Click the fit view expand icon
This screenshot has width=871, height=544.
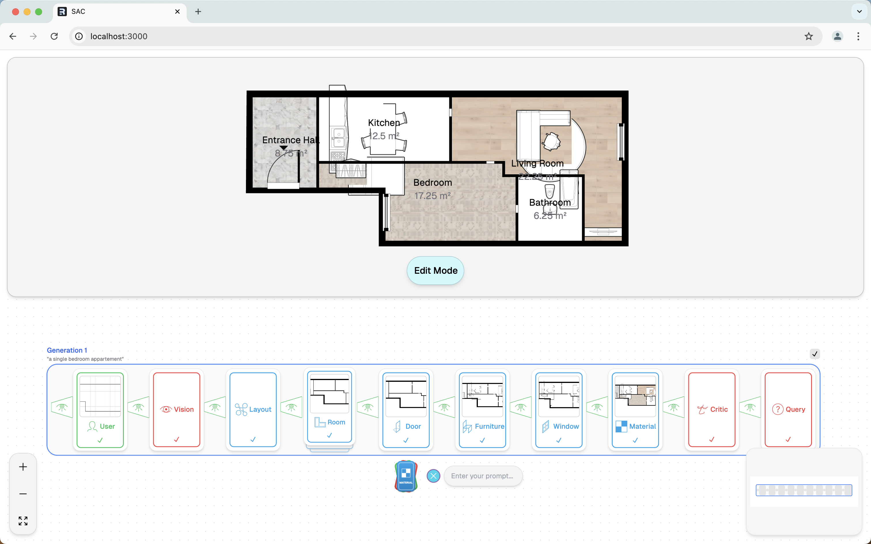coord(23,521)
